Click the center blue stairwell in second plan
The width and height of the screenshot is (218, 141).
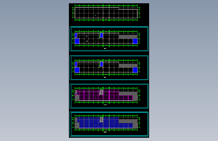[x=102, y=35]
